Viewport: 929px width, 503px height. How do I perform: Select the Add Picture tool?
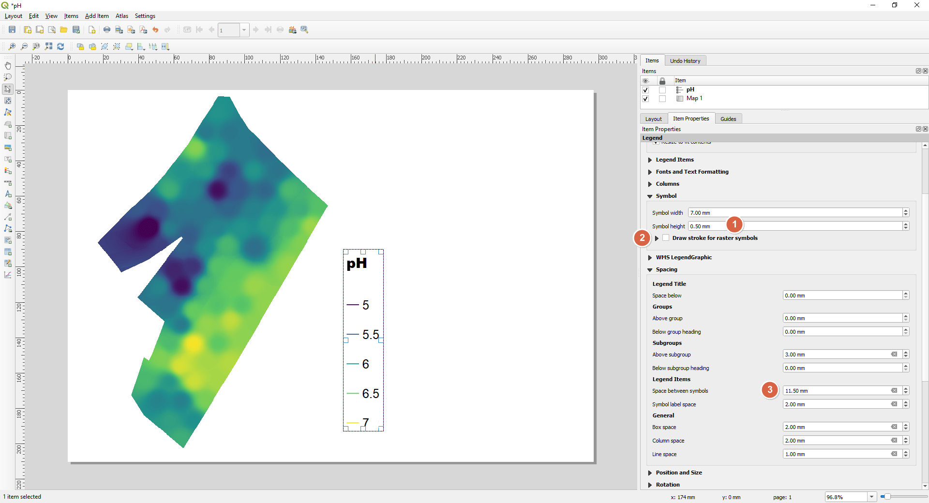(8, 148)
